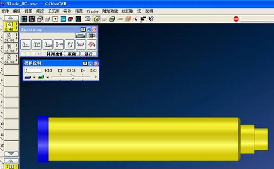Play the simulation

click(83, 71)
